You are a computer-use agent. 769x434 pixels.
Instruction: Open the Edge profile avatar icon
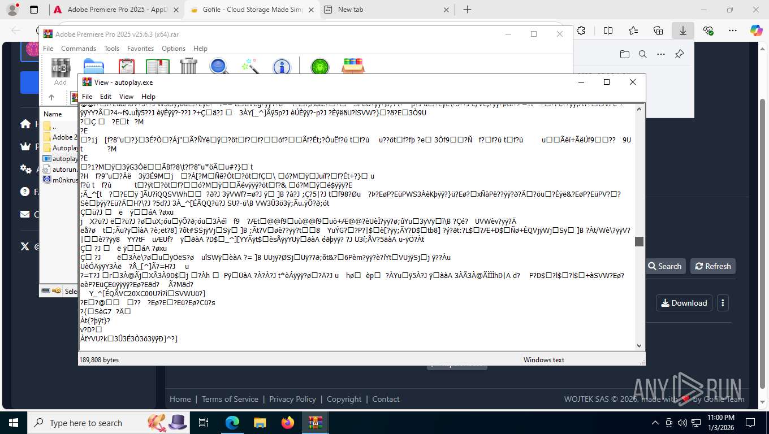tap(11, 10)
